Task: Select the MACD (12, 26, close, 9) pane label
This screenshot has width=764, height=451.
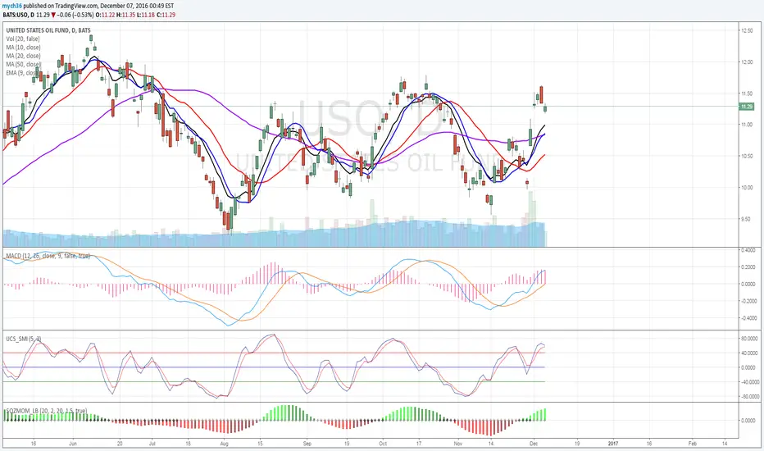Action: [48, 256]
